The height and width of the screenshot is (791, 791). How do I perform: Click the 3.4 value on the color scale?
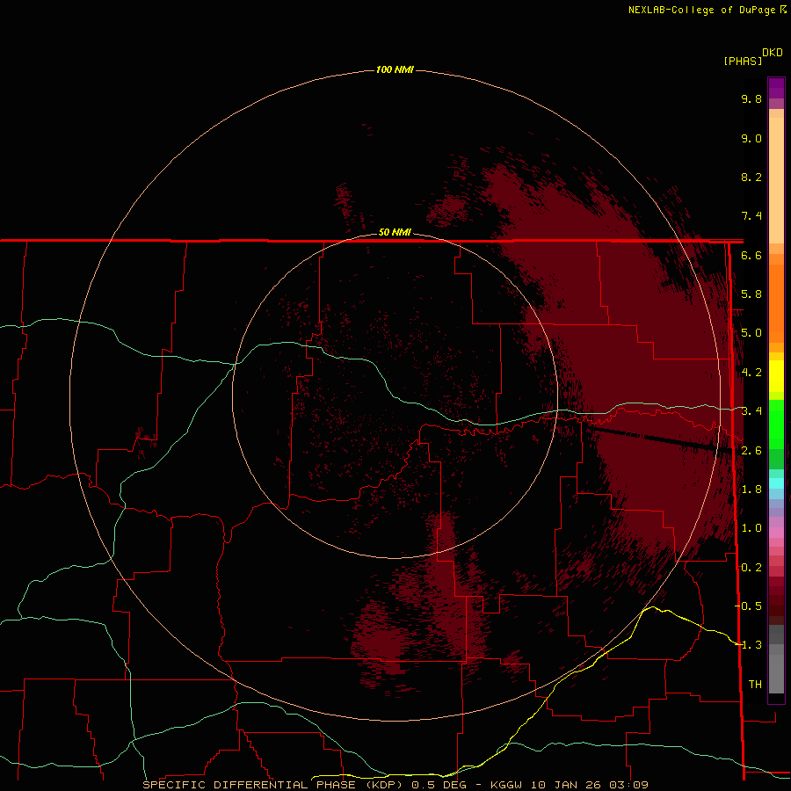[x=751, y=410]
